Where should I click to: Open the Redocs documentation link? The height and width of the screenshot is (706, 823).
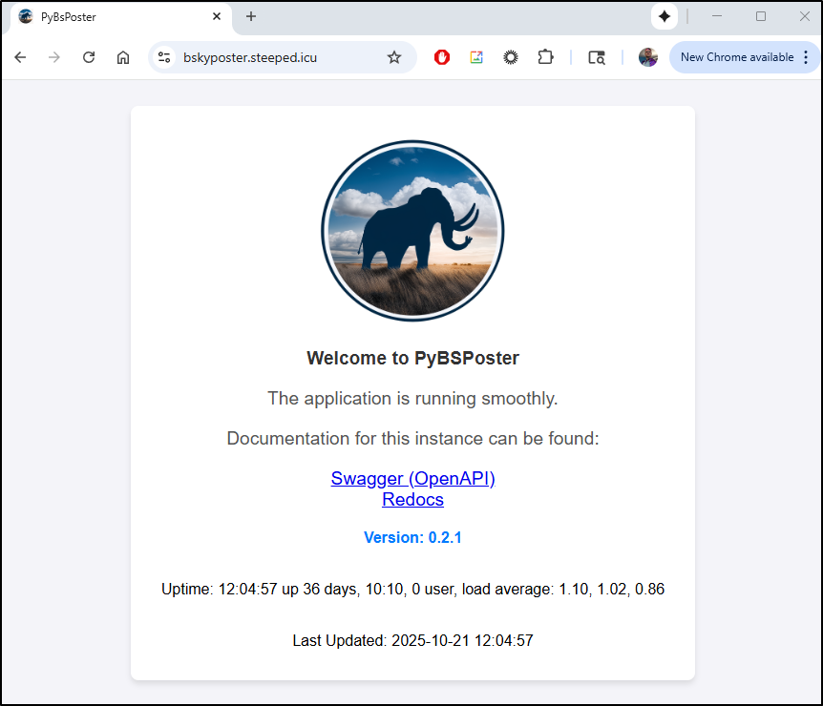click(412, 499)
